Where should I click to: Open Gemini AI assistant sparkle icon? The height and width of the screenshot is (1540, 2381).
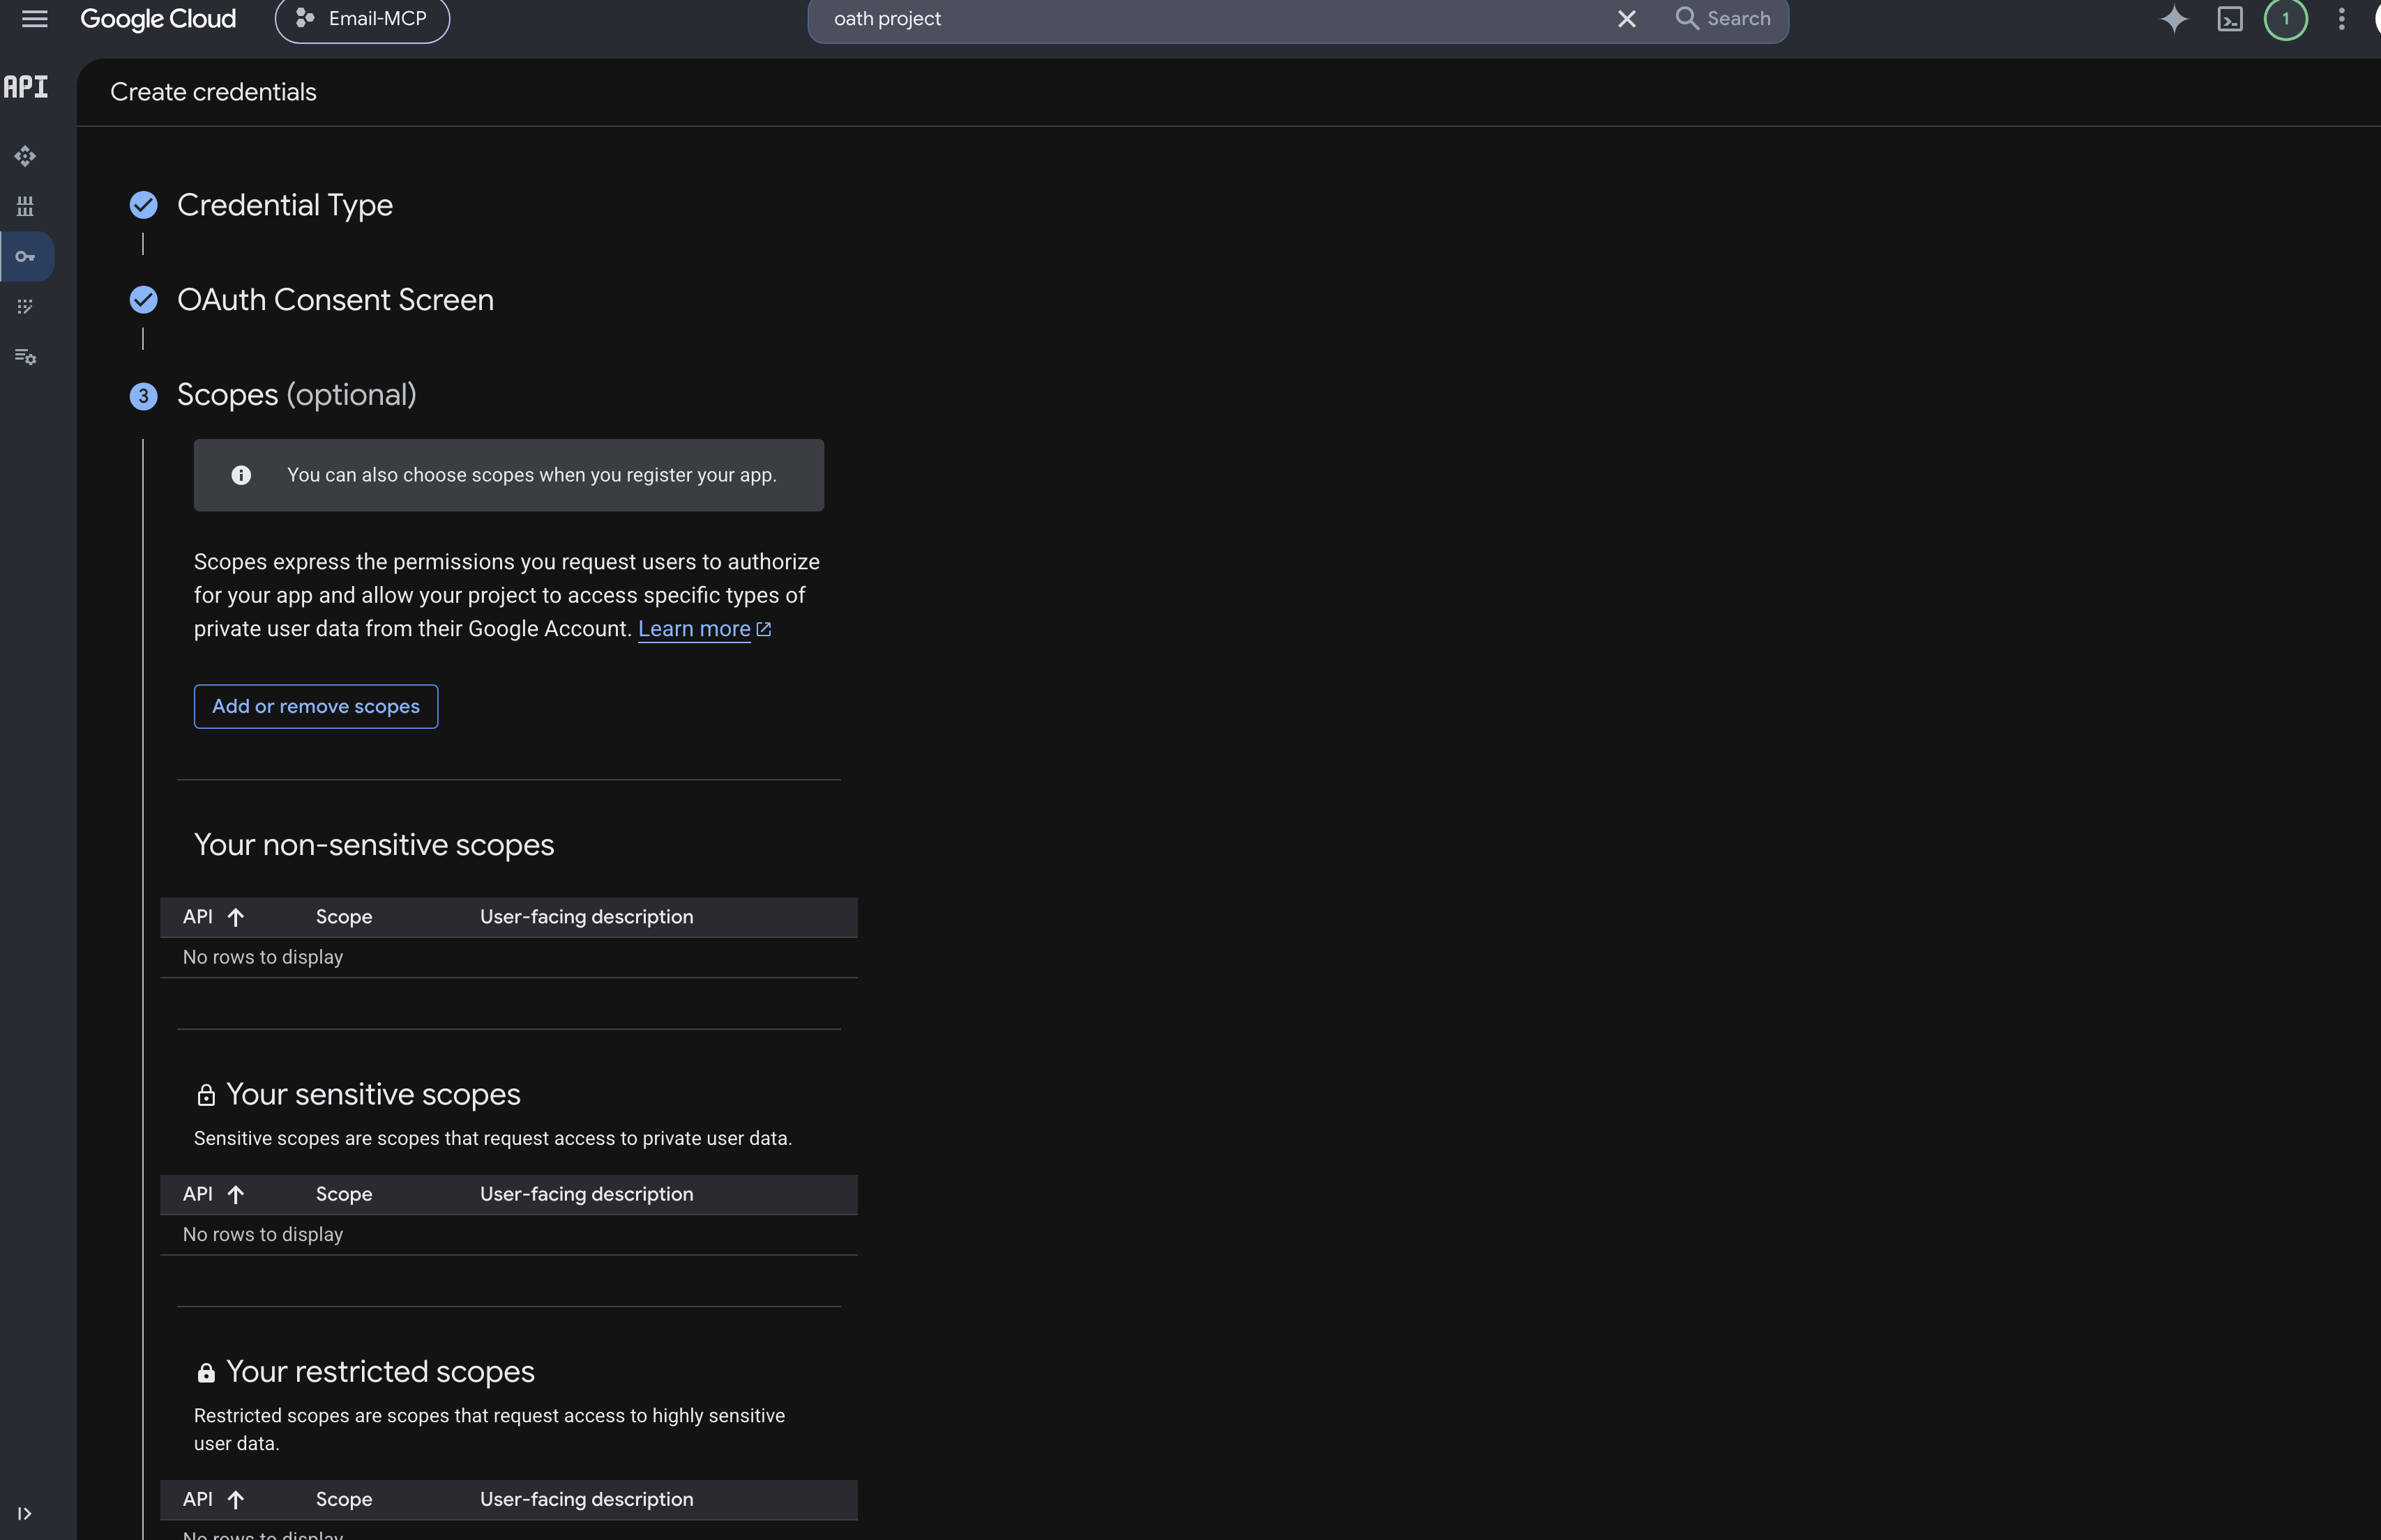tap(2173, 19)
